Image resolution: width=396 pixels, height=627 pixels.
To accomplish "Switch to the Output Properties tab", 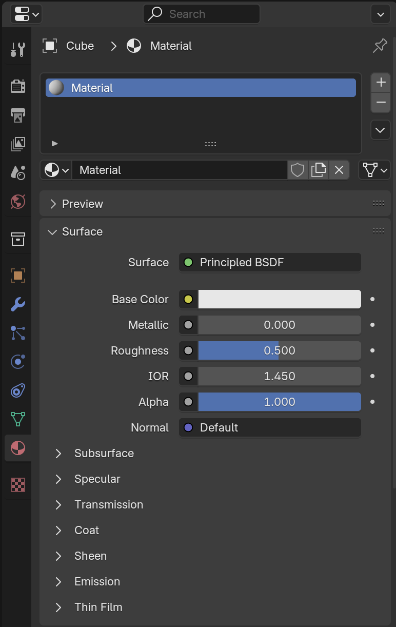I will (17, 115).
